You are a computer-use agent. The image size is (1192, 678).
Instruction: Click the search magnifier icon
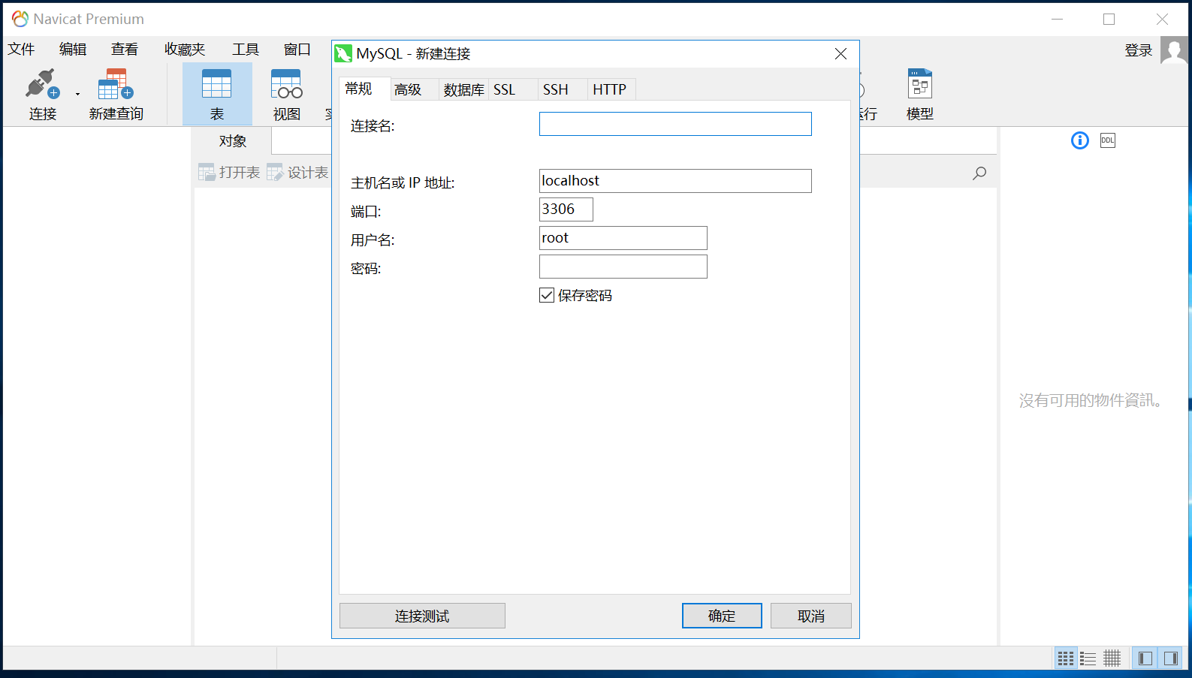[x=979, y=173]
